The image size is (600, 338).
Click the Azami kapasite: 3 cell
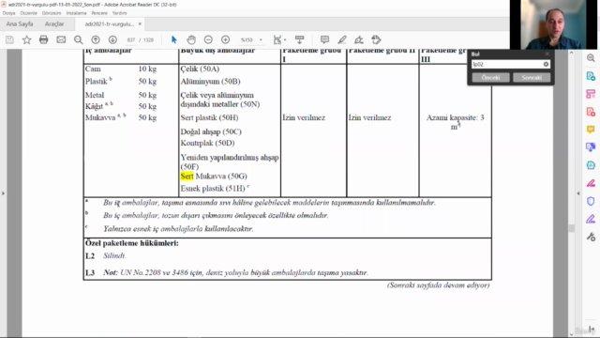pos(455,122)
